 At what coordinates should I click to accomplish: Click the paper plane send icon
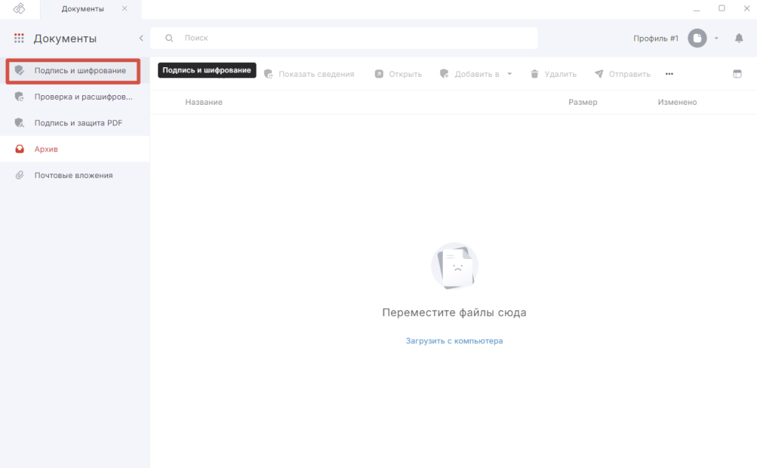(599, 74)
